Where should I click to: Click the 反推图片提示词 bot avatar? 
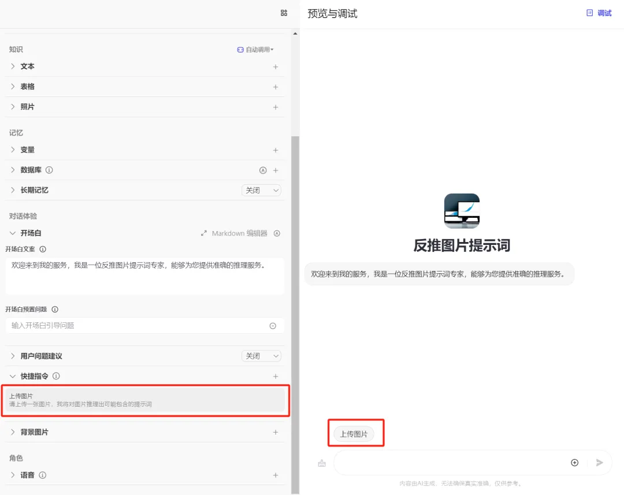pos(462,211)
